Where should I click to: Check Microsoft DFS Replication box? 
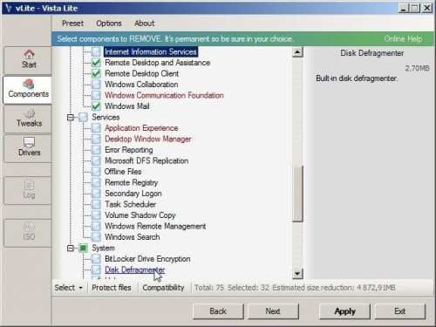[96, 160]
